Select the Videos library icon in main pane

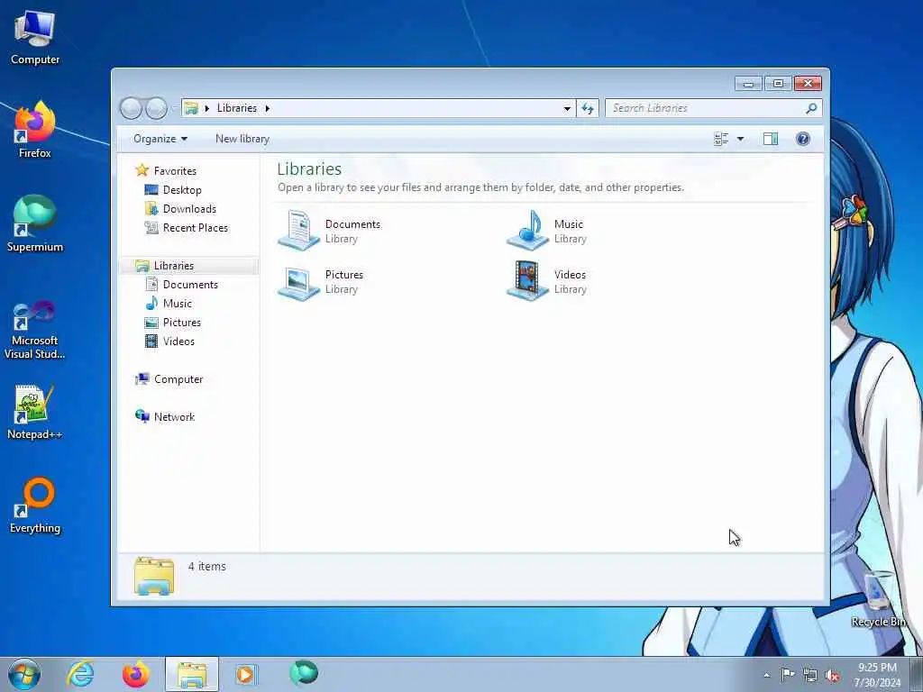[528, 281]
